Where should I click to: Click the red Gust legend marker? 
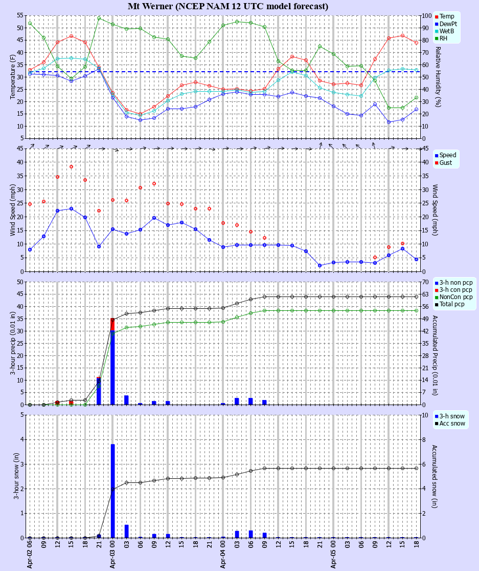pyautogui.click(x=437, y=162)
